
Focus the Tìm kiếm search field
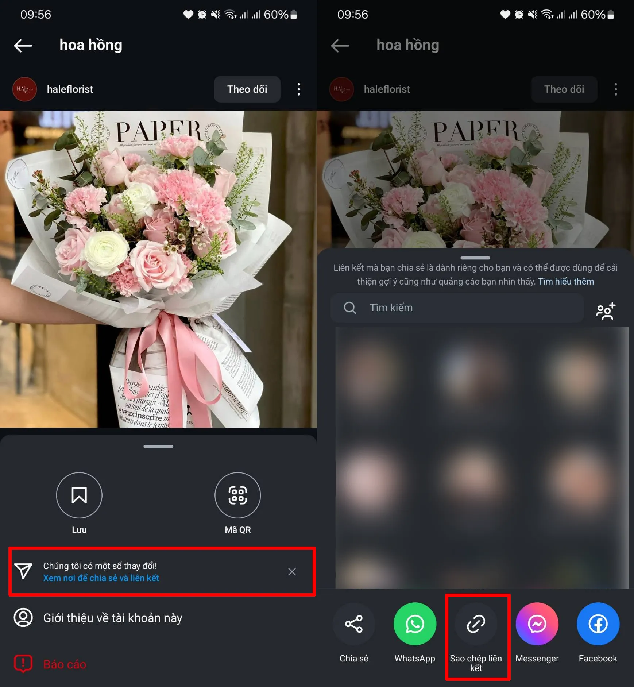[457, 308]
